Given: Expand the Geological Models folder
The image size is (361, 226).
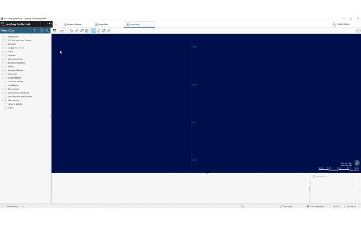Looking at the screenshot, I should point(2,71).
